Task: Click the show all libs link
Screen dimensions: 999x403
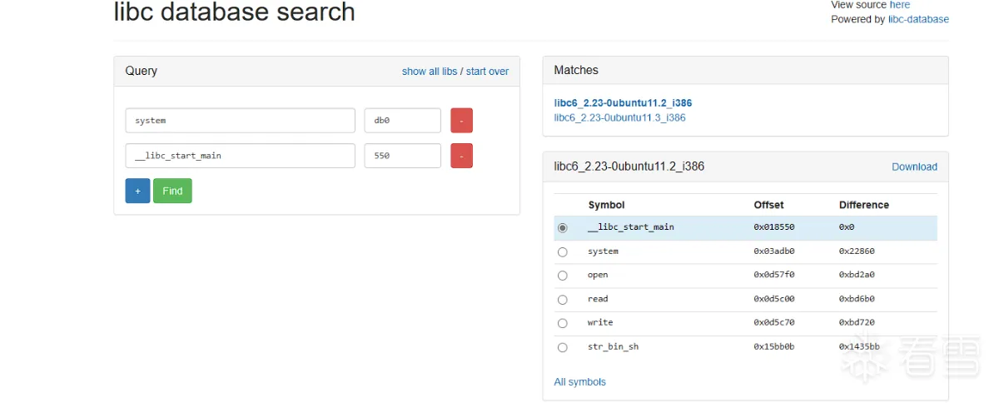Action: pos(429,72)
